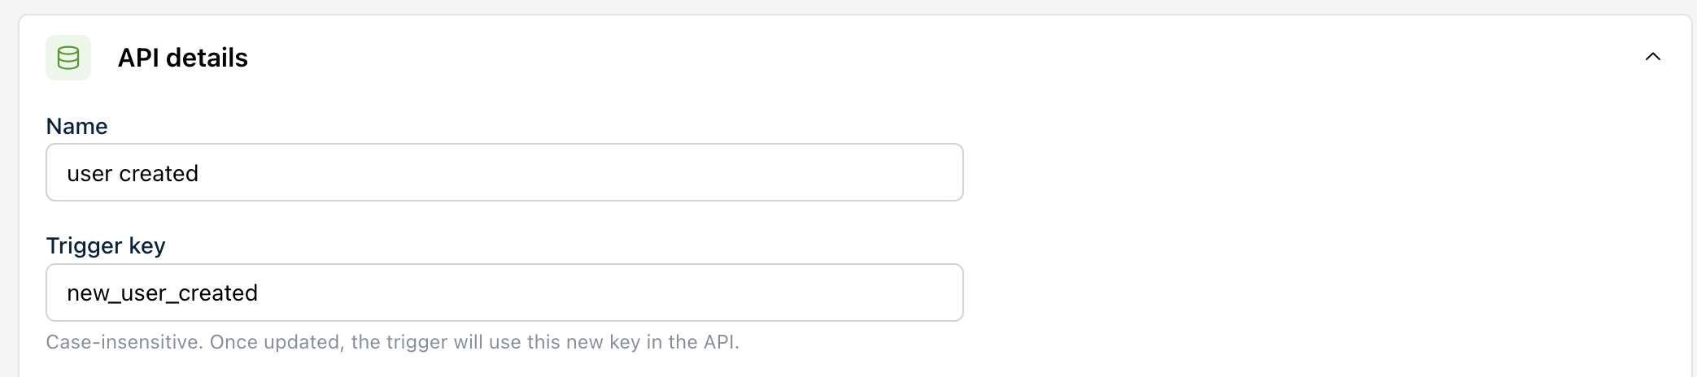Click the Trigger key label

coord(106,245)
